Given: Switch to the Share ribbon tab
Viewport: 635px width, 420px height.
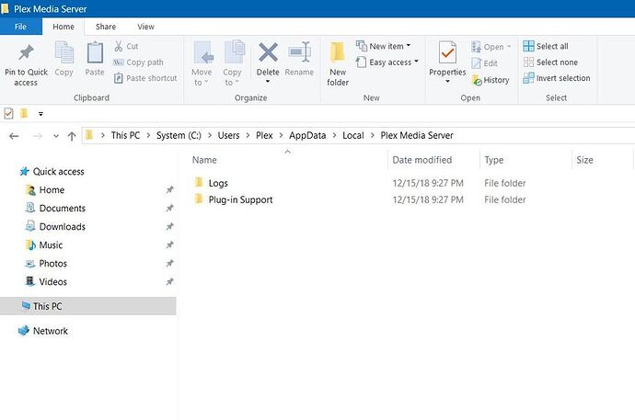Looking at the screenshot, I should point(106,27).
